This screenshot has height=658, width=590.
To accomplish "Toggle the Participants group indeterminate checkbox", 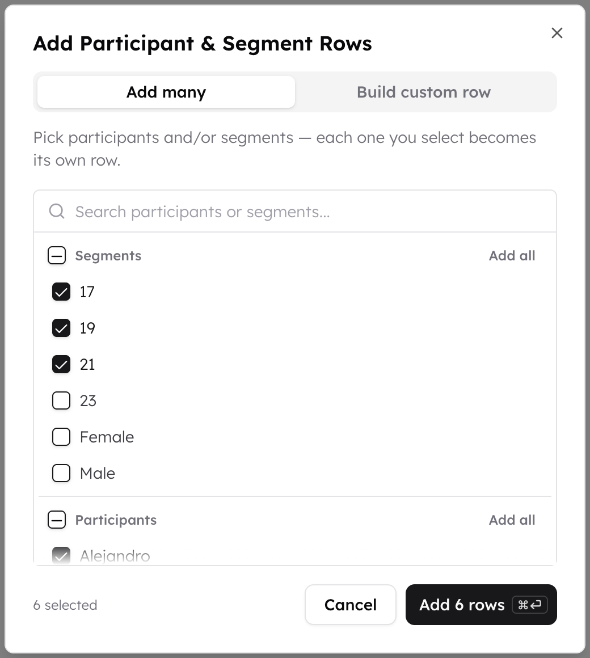I will 57,520.
